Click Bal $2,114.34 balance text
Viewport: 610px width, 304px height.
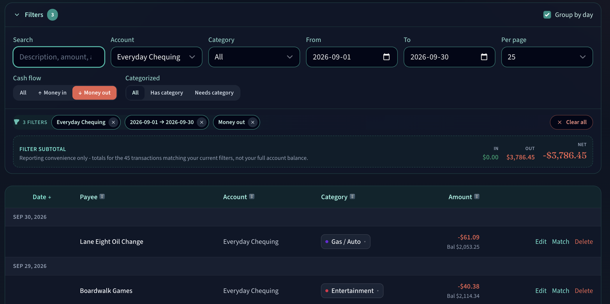click(463, 296)
